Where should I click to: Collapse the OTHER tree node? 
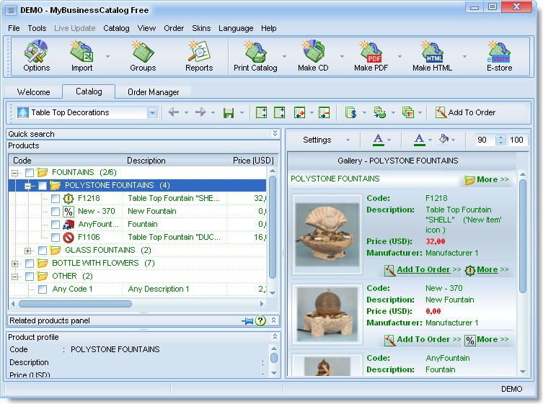click(15, 277)
